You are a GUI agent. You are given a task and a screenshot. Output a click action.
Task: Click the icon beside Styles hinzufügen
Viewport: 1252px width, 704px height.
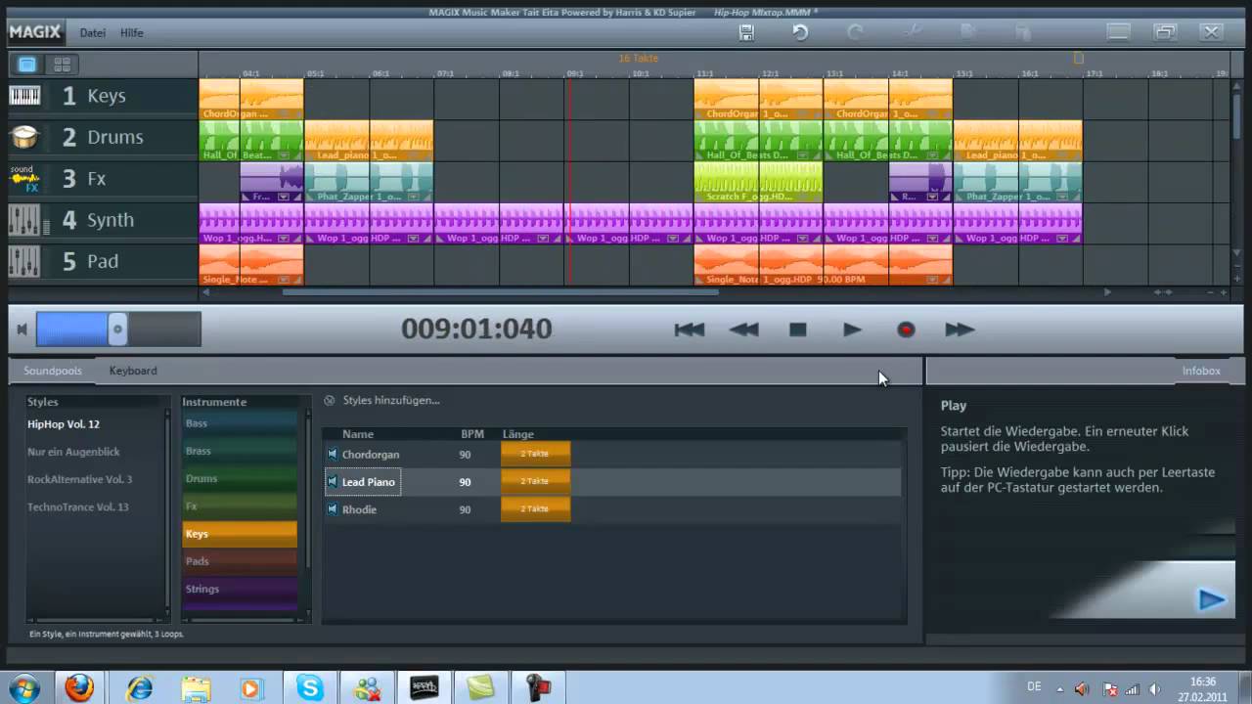pyautogui.click(x=330, y=400)
